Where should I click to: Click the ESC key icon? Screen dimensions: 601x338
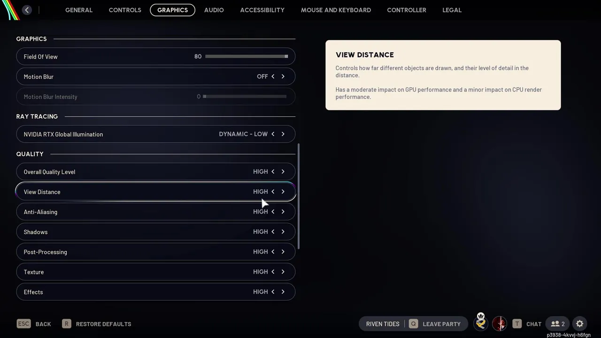(23, 324)
